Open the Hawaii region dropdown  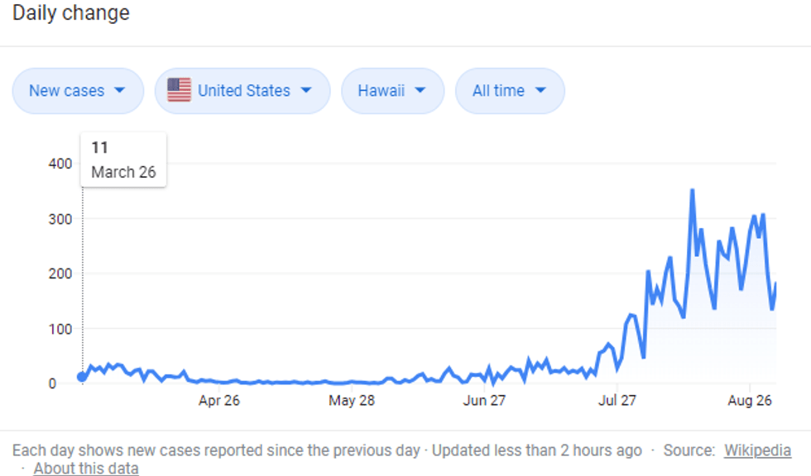coord(392,90)
